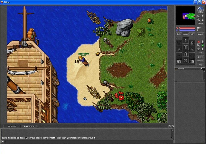
Task: Toggle chat say volume icon
Action: (3, 141)
